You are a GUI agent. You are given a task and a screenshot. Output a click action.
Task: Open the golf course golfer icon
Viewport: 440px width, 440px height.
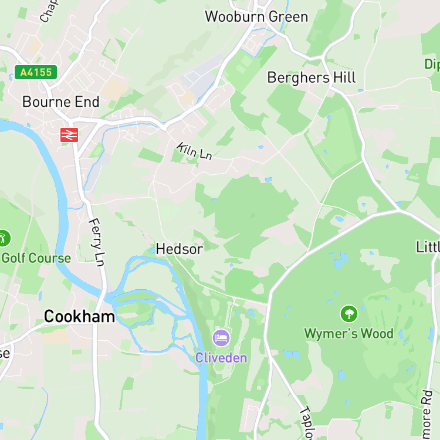4,238
